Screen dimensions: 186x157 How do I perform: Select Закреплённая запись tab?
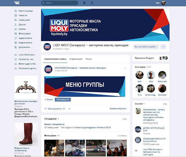point(55,59)
